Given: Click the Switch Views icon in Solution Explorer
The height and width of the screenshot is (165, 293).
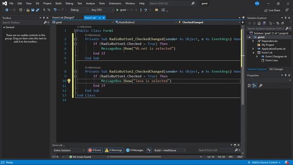Looking at the screenshot, I should pos(264,23).
